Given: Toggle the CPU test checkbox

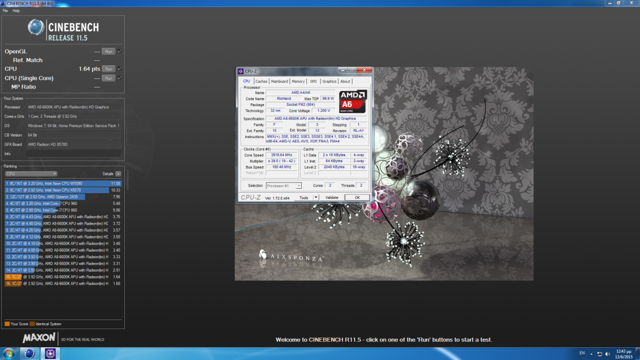Looking at the screenshot, I should click(119, 69).
